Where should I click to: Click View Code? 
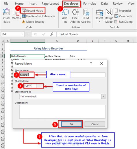pos(123,16)
